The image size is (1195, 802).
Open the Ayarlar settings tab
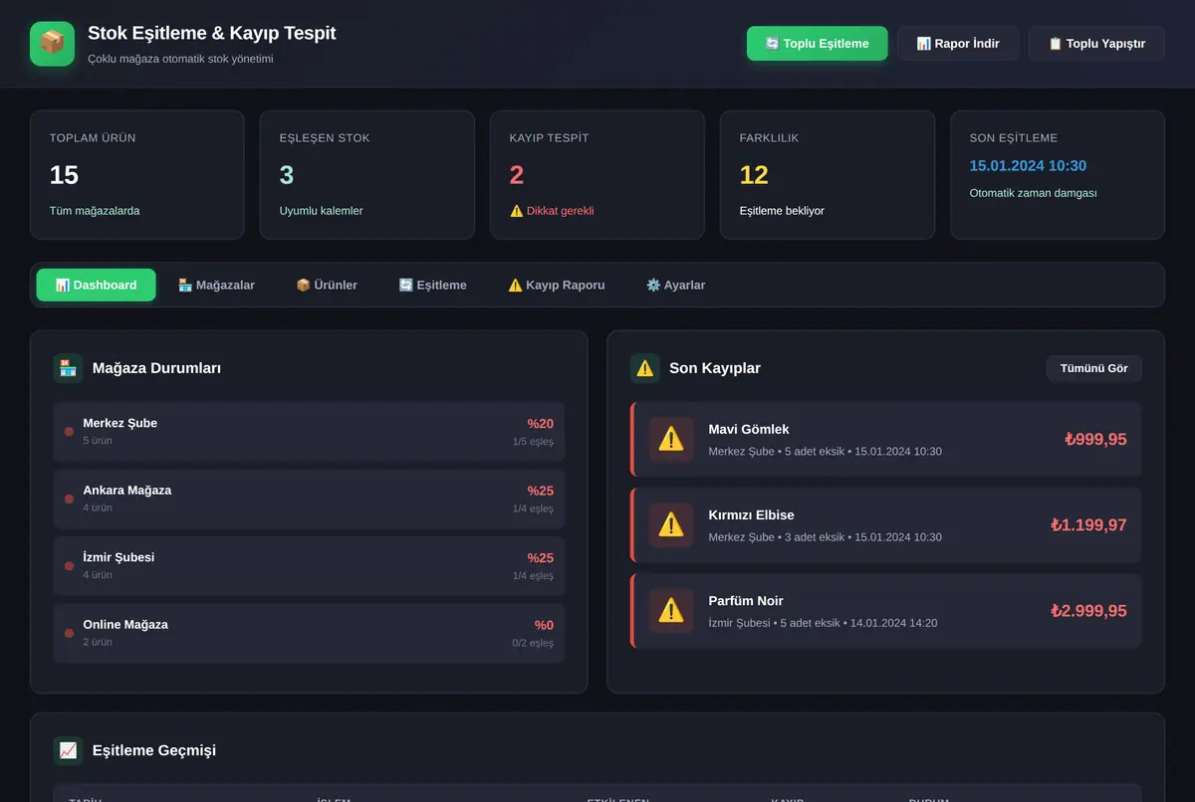click(x=675, y=285)
